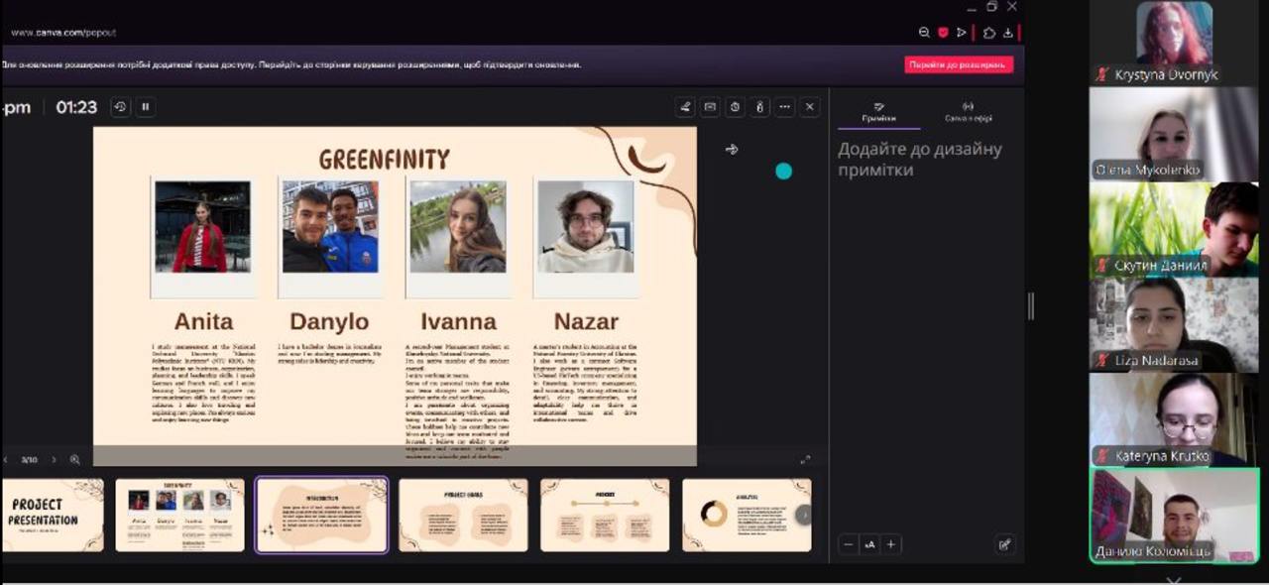The height and width of the screenshot is (585, 1269).
Task: Click the zoom magnifier below the slide
Action: (74, 460)
